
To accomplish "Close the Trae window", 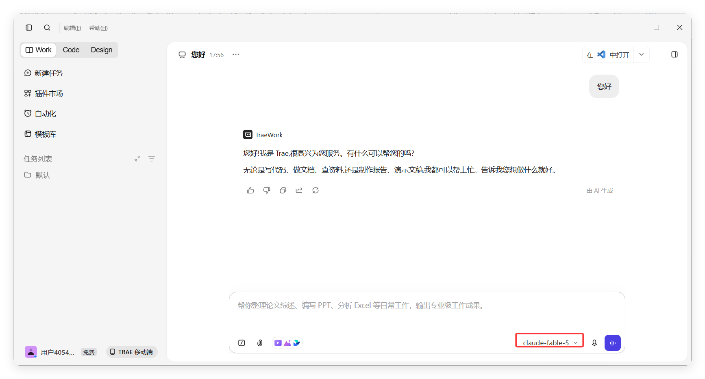I will coord(680,27).
